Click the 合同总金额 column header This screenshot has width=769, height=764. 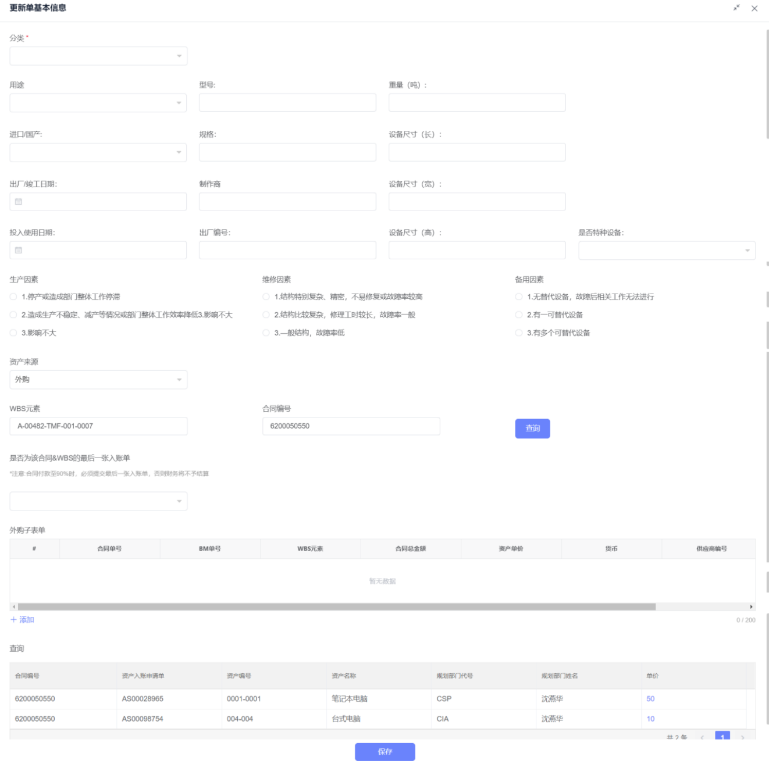(x=411, y=548)
